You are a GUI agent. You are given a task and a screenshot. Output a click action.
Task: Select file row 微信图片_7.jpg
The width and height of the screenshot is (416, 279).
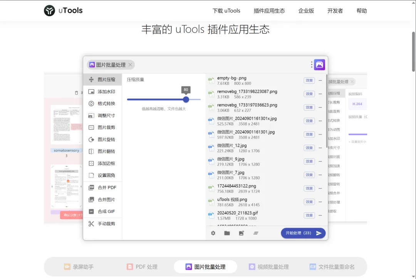(x=266, y=175)
